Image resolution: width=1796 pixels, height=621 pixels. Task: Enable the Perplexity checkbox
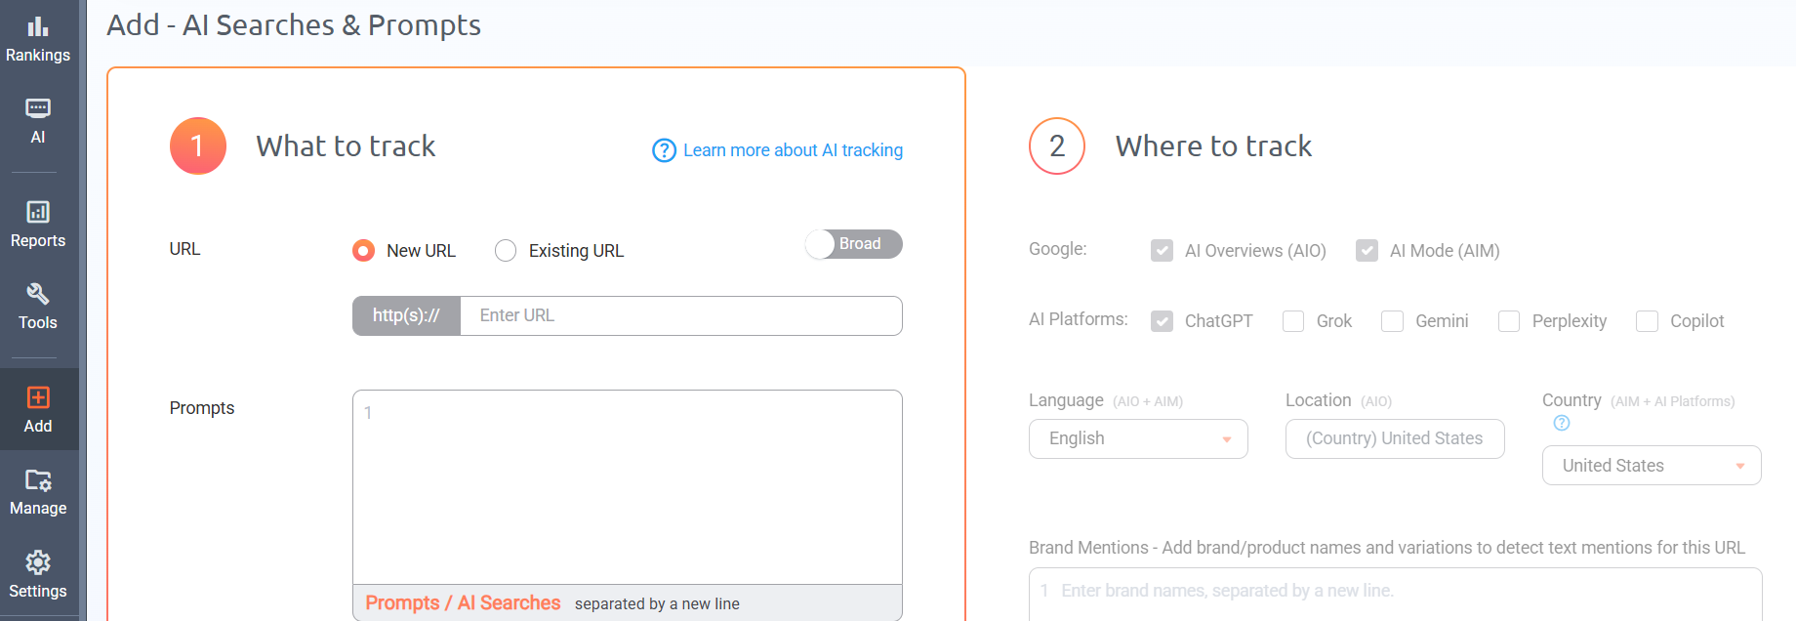[x=1509, y=321]
